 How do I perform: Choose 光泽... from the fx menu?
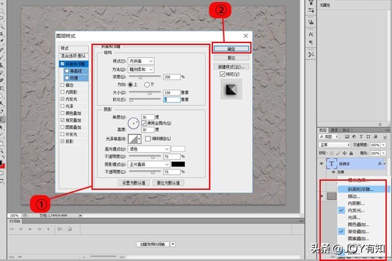tap(354, 217)
